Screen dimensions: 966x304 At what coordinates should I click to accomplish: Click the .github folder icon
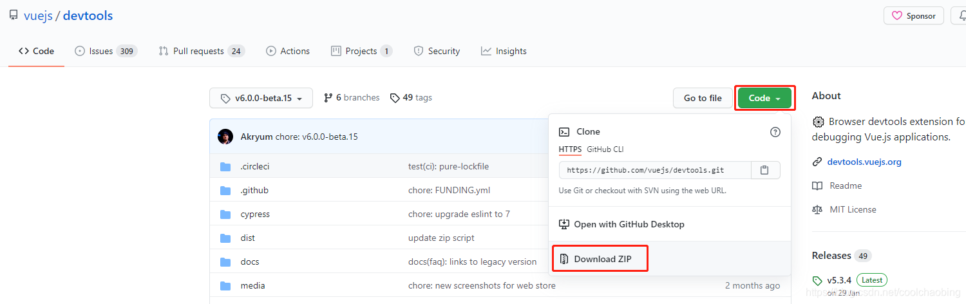tap(225, 191)
